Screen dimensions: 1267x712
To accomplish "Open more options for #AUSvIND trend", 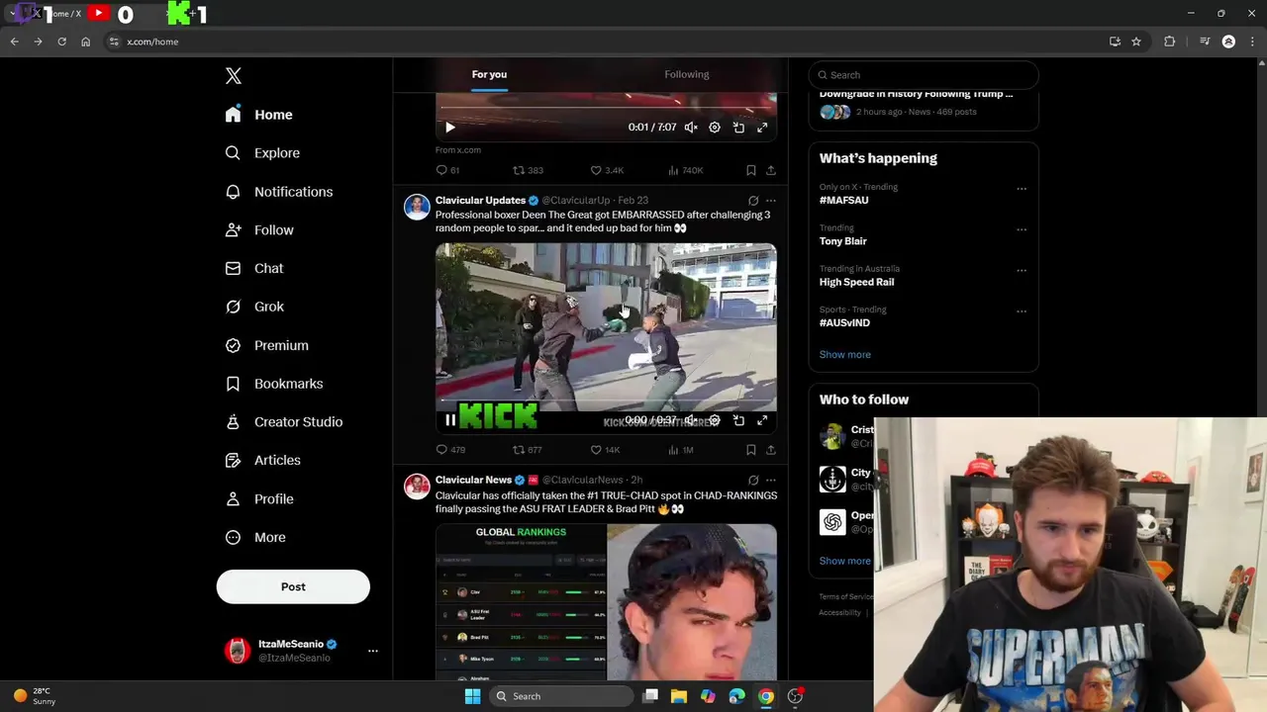I will 1022,311.
